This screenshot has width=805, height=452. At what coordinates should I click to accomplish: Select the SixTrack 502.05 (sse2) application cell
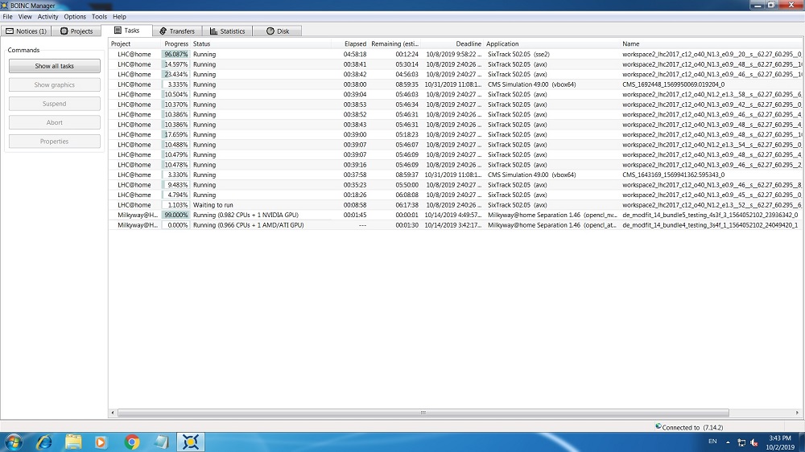(x=518, y=55)
